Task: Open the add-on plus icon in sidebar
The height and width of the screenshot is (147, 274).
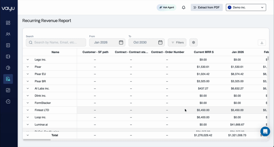Action: coord(8,101)
